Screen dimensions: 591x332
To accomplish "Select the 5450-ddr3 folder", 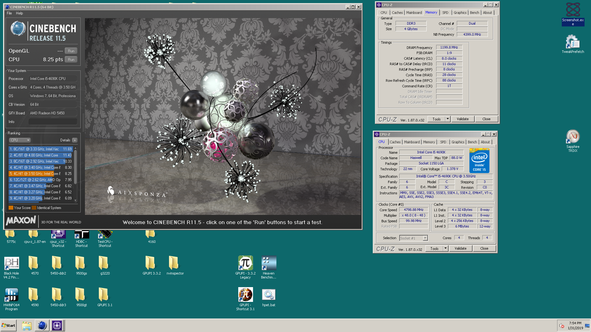I will 58,297.
